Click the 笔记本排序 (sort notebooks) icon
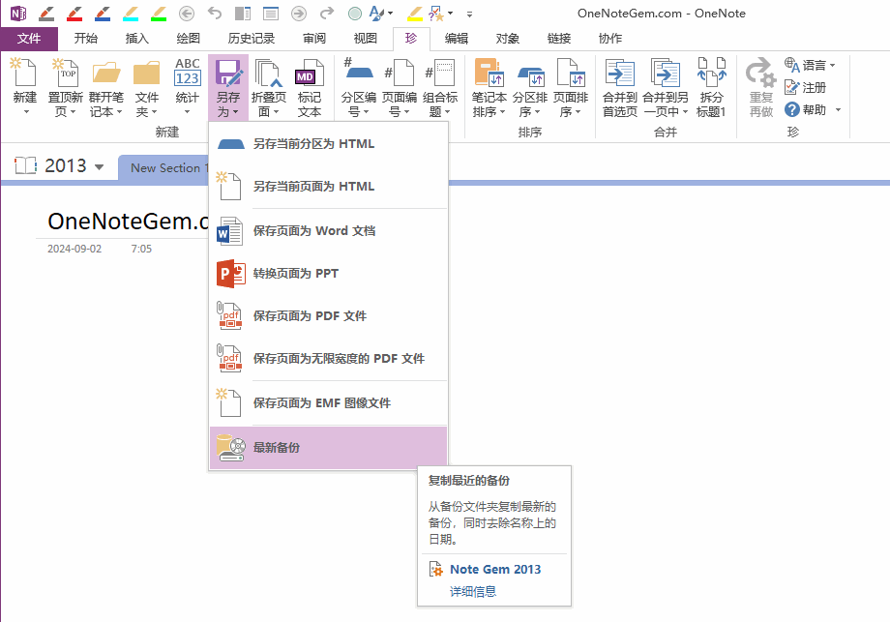Screen dimensions: 890x622 489,73
